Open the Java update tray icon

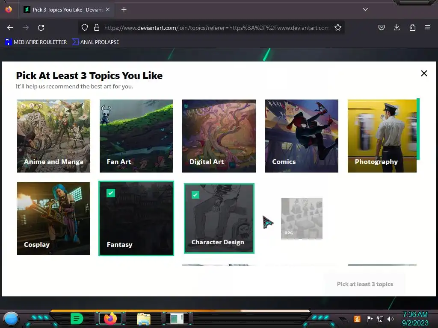(x=357, y=319)
